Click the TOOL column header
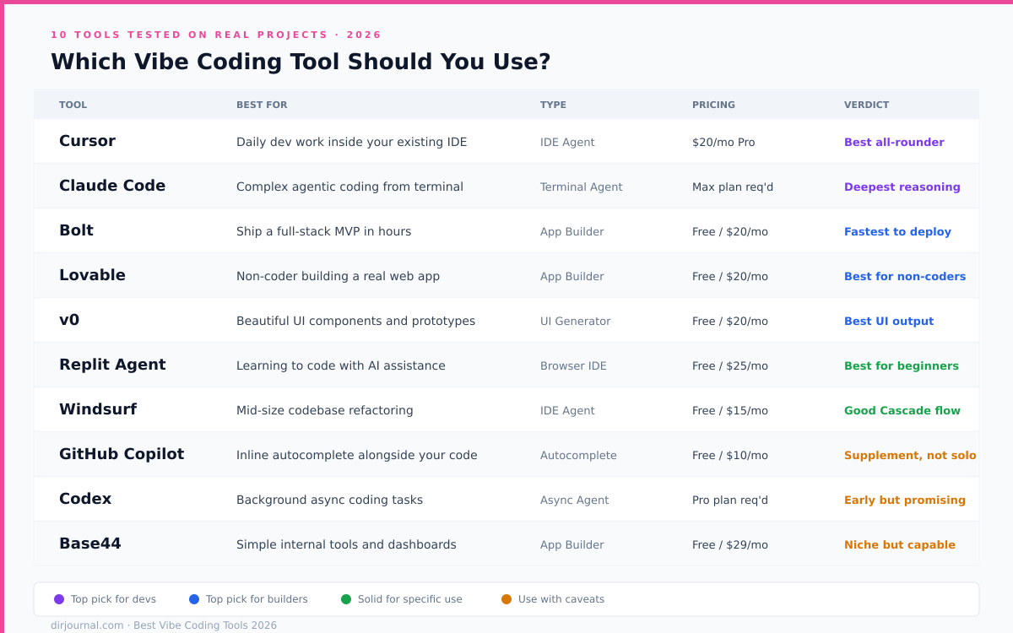The height and width of the screenshot is (633, 1013). (x=73, y=105)
